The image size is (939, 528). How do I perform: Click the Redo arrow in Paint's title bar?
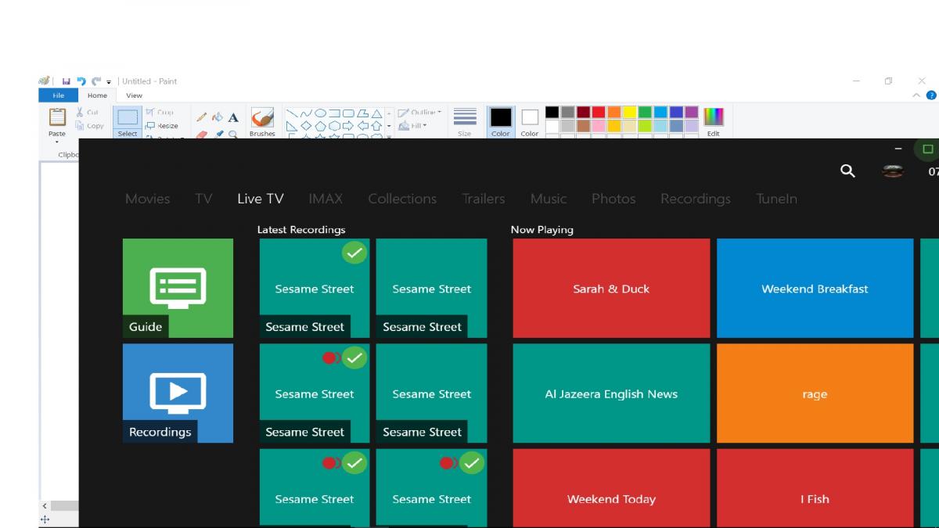point(96,81)
